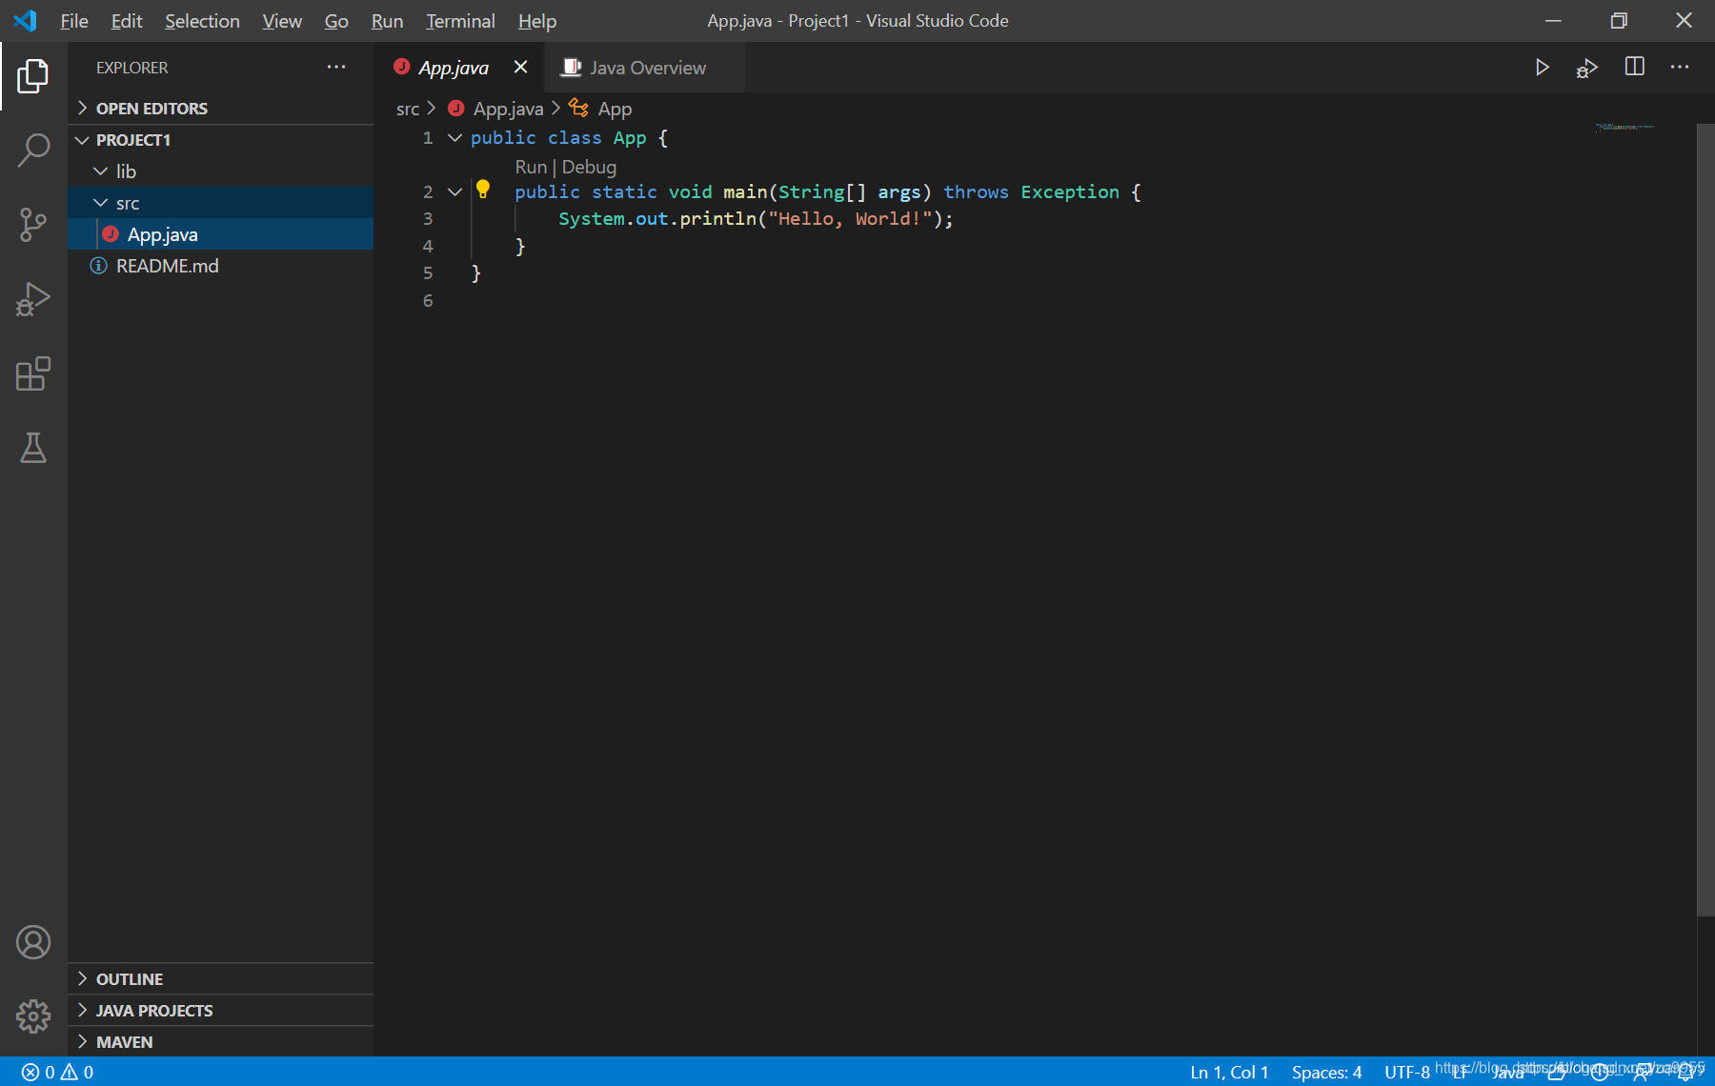Viewport: 1715px width, 1086px height.
Task: Click App.java in the breadcrumb
Action: point(495,109)
